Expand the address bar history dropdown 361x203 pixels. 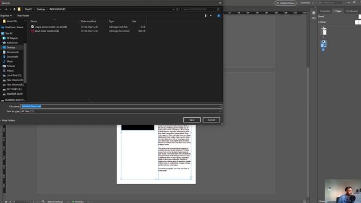pyautogui.click(x=173, y=10)
